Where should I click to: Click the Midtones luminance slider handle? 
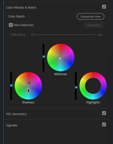click(x=44, y=57)
